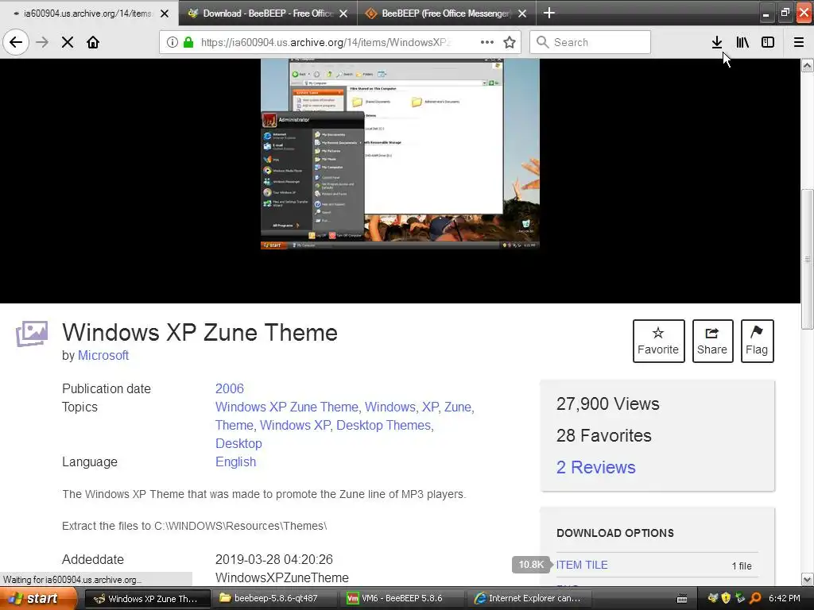Open the Desktop topic link
The image size is (814, 610).
[238, 443]
